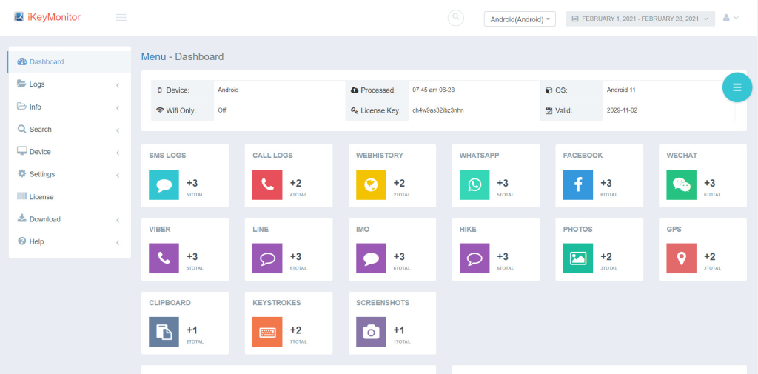This screenshot has height=374, width=758.
Task: Click the SMS Logs chat bubble icon
Action: click(x=164, y=185)
